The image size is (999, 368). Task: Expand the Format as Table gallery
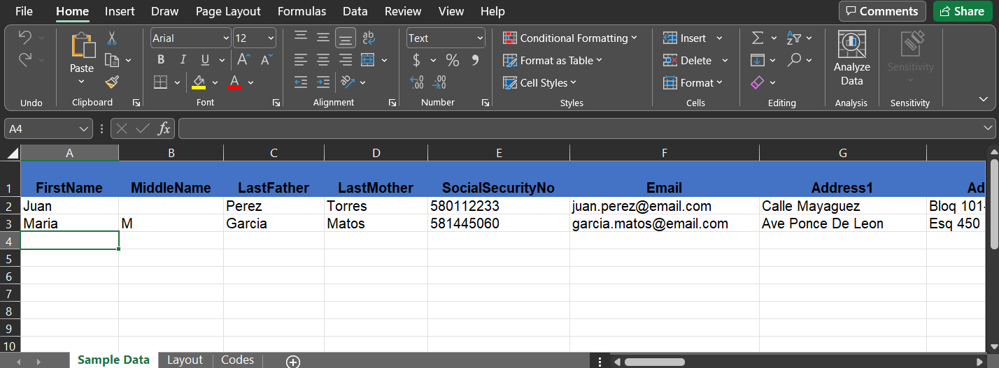(553, 60)
